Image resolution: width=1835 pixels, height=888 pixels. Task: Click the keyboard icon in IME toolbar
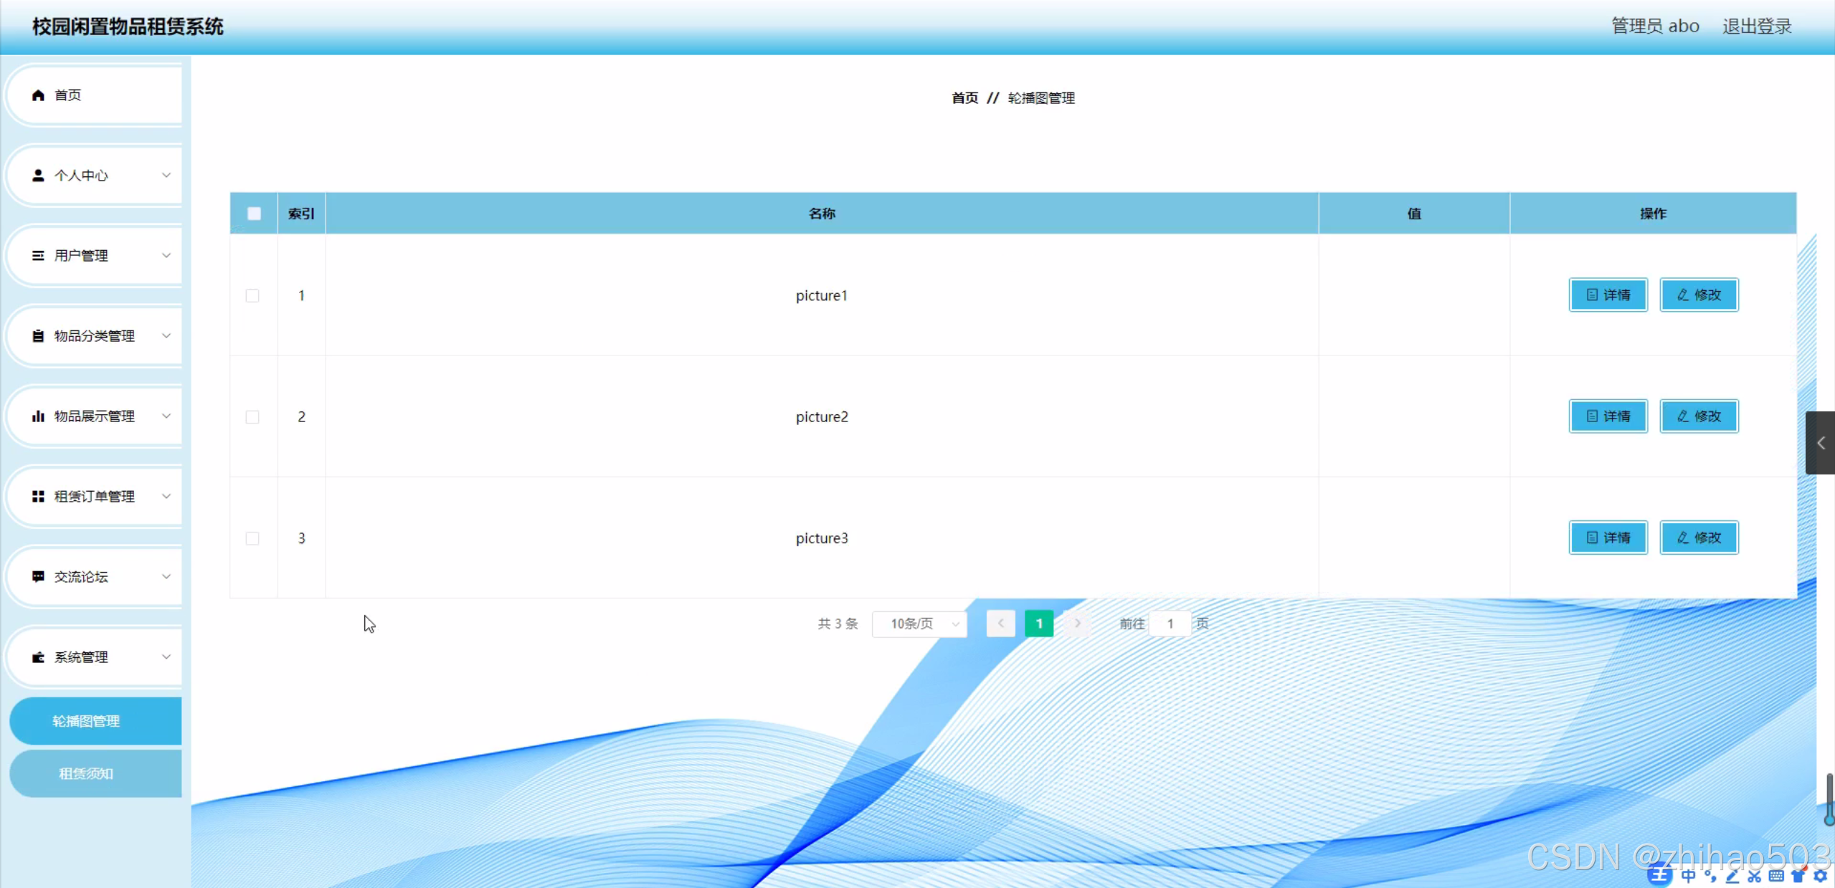pyautogui.click(x=1775, y=876)
